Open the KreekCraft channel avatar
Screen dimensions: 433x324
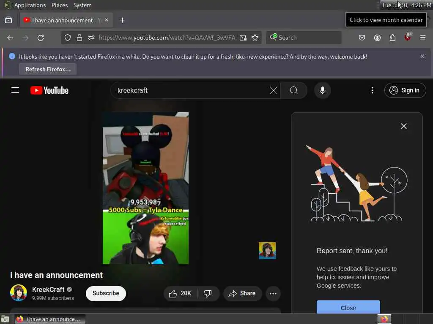pyautogui.click(x=19, y=293)
